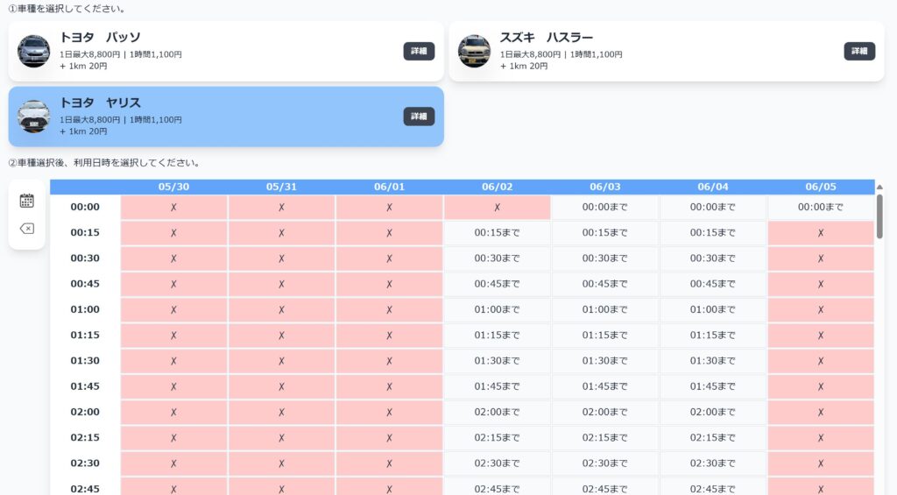Click the 01:30 time row label

click(85, 361)
